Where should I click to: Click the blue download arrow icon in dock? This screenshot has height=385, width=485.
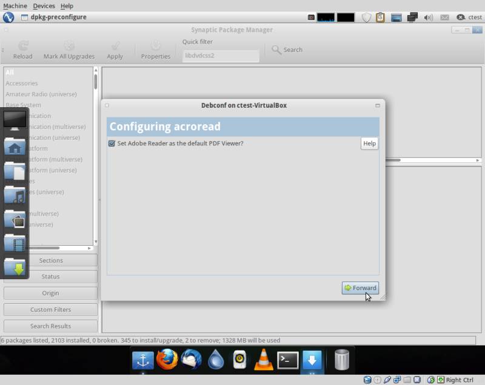tap(312, 360)
